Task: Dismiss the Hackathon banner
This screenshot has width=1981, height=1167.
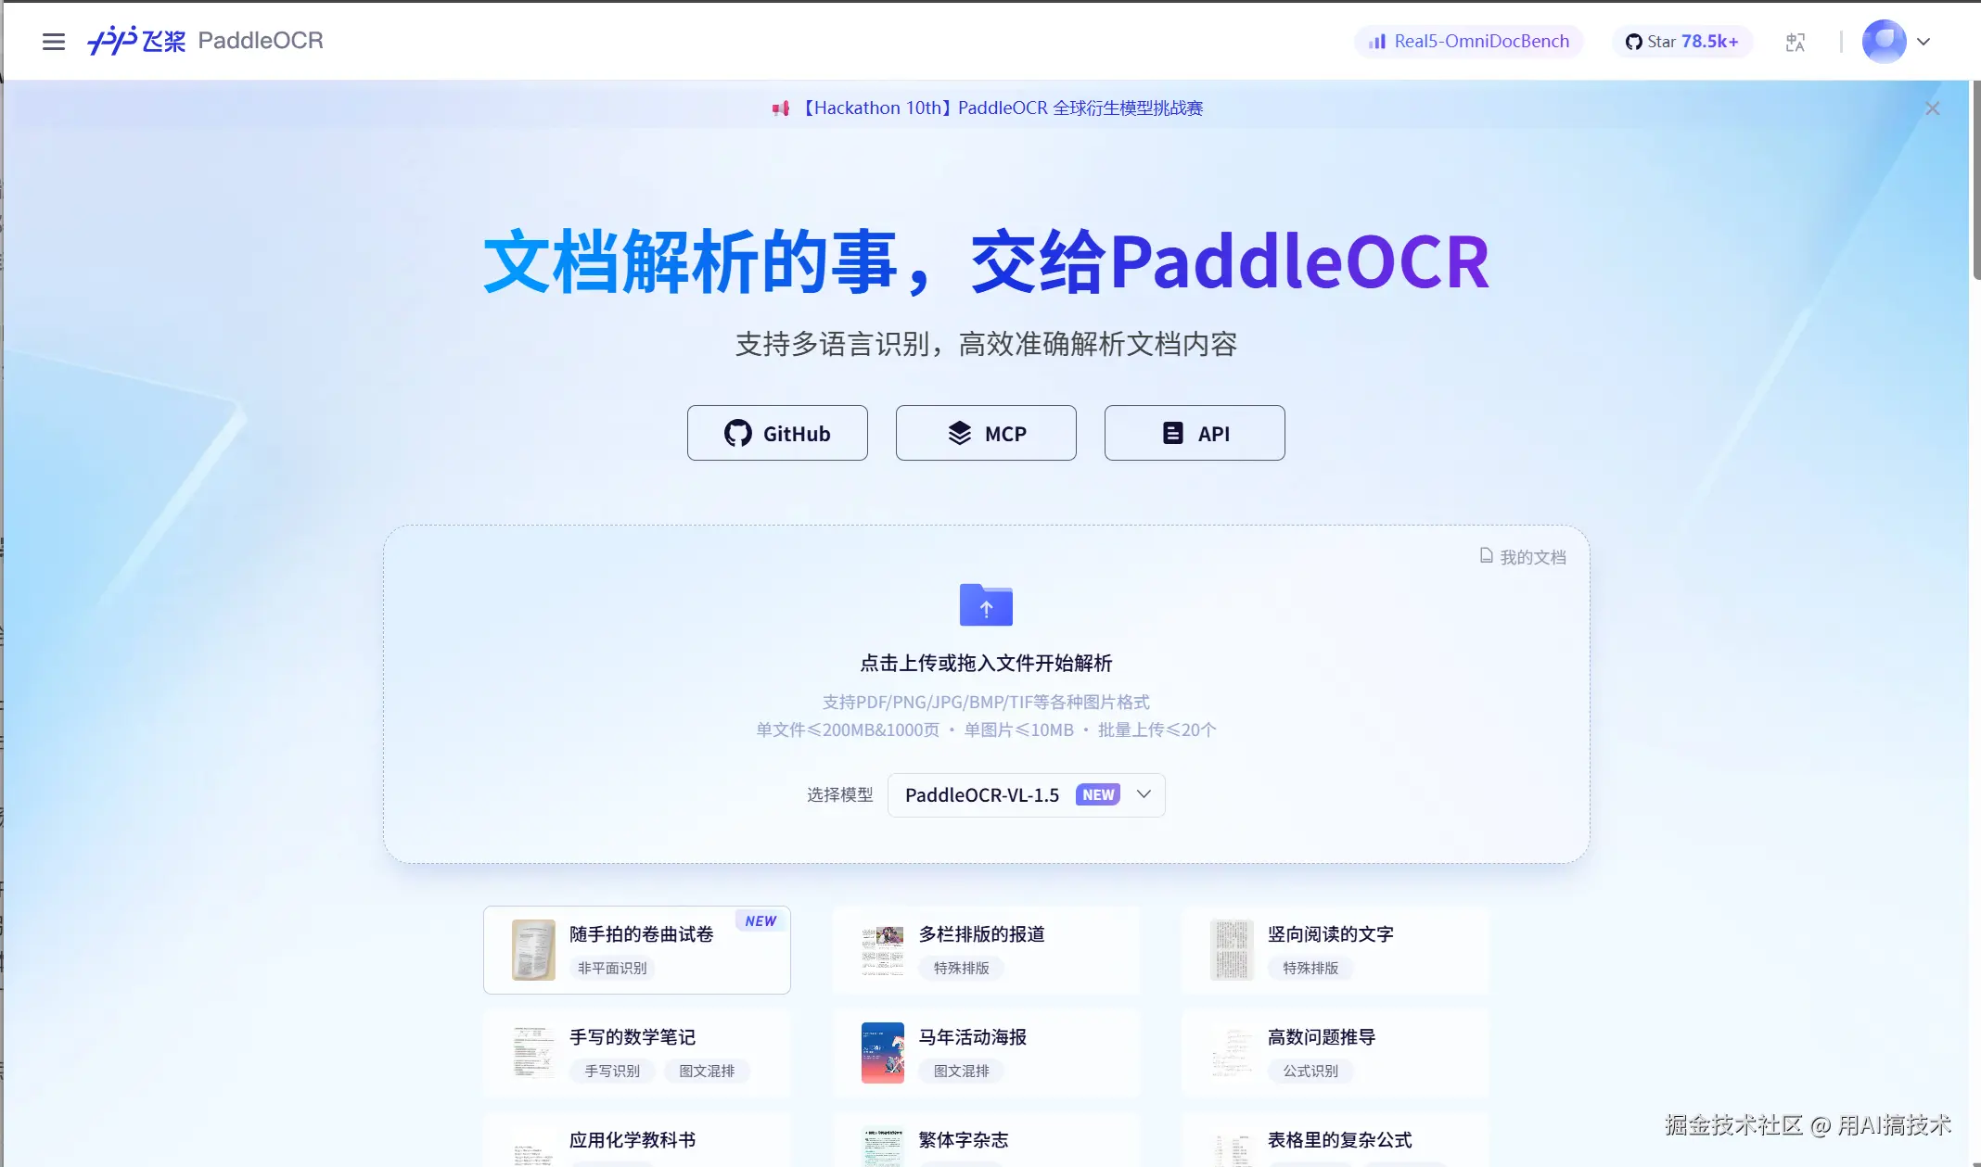Action: [1932, 108]
